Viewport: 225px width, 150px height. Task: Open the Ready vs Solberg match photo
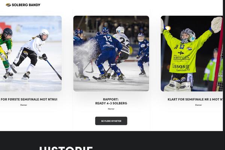pos(111,54)
